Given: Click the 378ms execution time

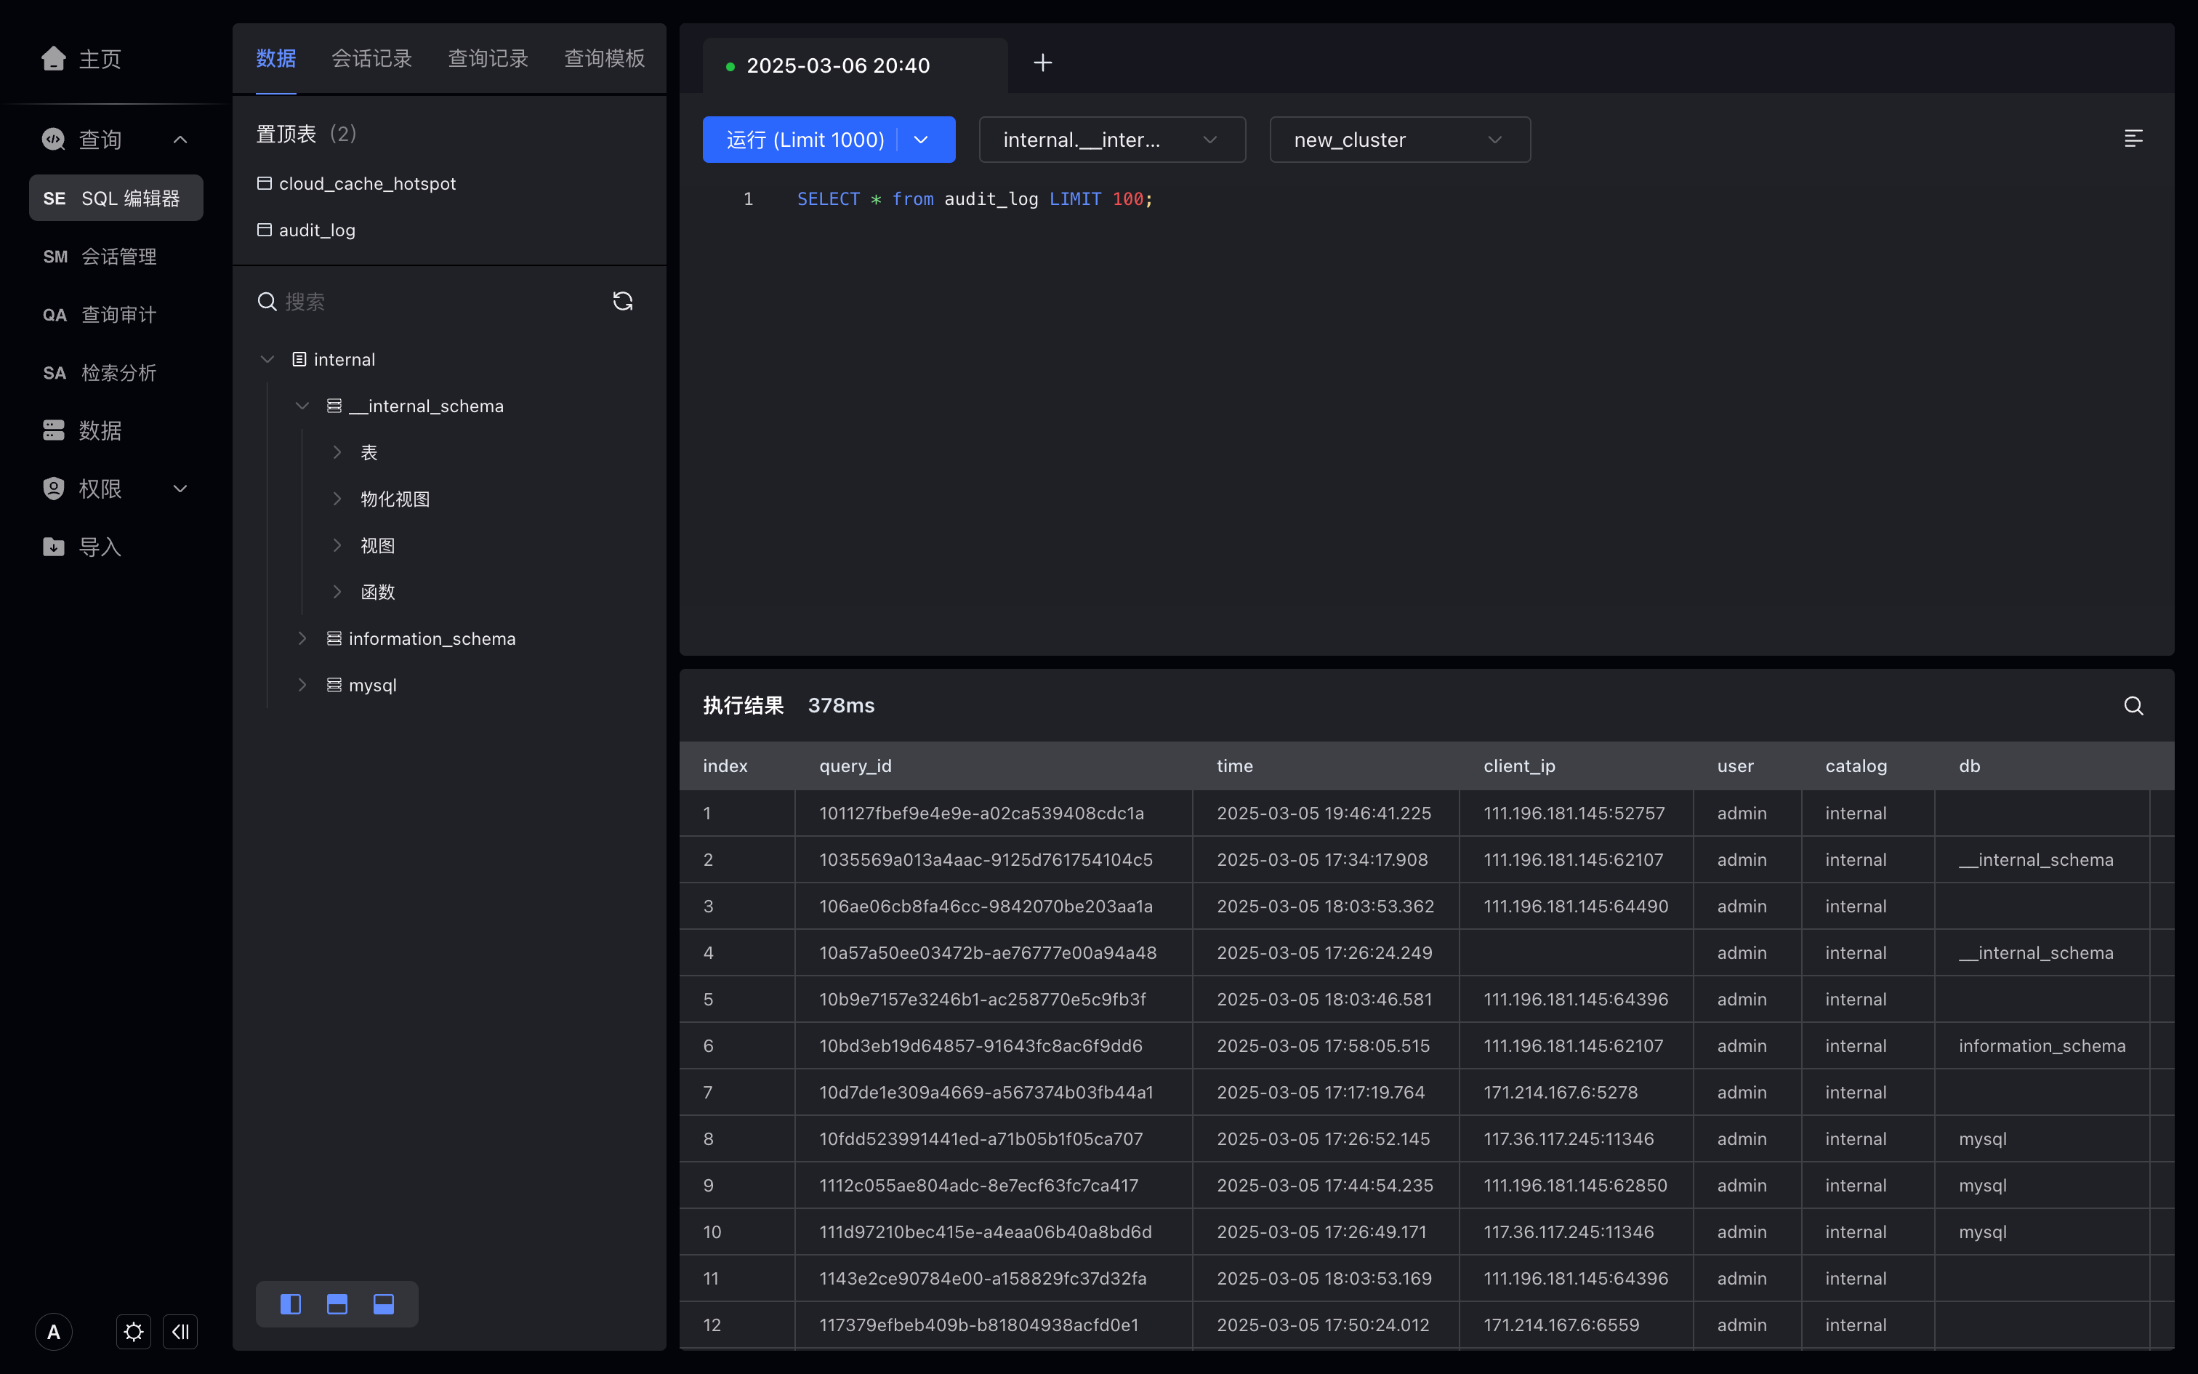Looking at the screenshot, I should (841, 706).
